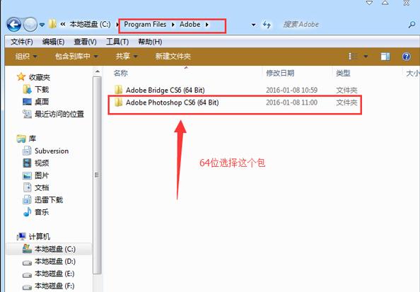420x292 pixels.
Task: Toggle the preview pane icon
Action: [385, 57]
